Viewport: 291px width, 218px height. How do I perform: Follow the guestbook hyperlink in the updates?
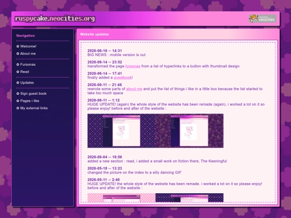point(123,78)
